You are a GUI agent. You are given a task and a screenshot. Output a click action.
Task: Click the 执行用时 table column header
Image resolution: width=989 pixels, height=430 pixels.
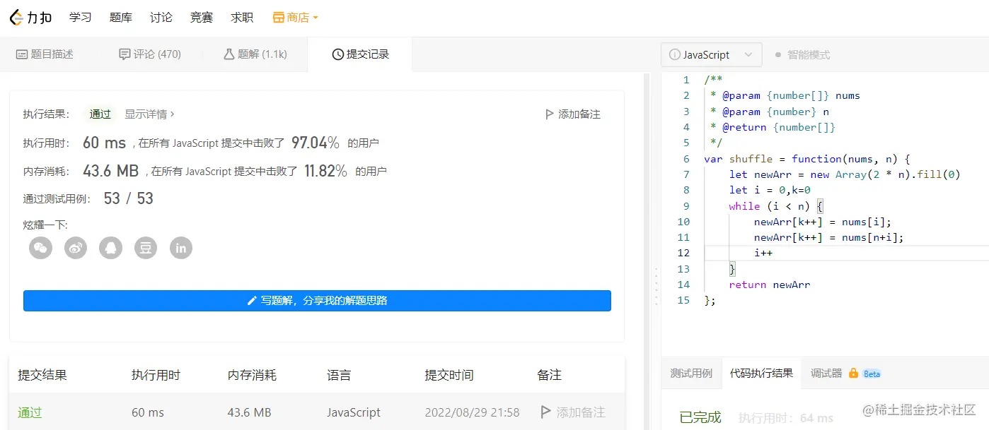click(156, 376)
